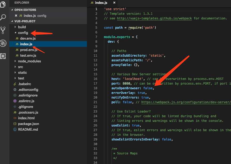Click the require('path') call text

(x=142, y=28)
